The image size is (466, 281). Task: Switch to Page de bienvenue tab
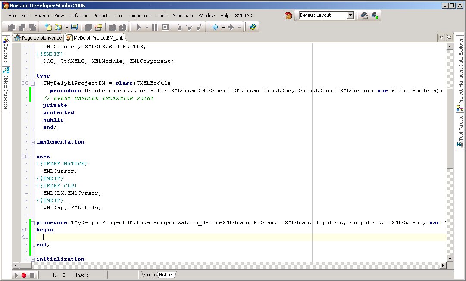click(38, 38)
